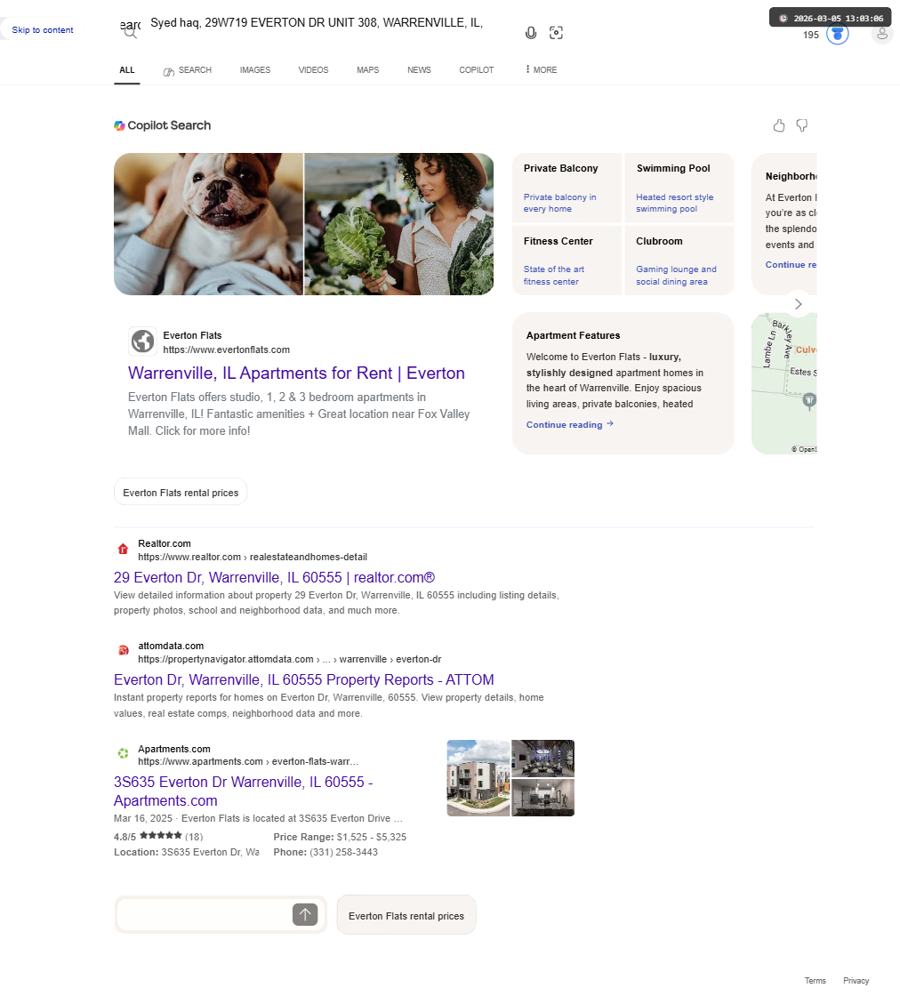This screenshot has width=900, height=996.
Task: Click the Apartments.com phone number (331) 258-3443
Action: [343, 853]
